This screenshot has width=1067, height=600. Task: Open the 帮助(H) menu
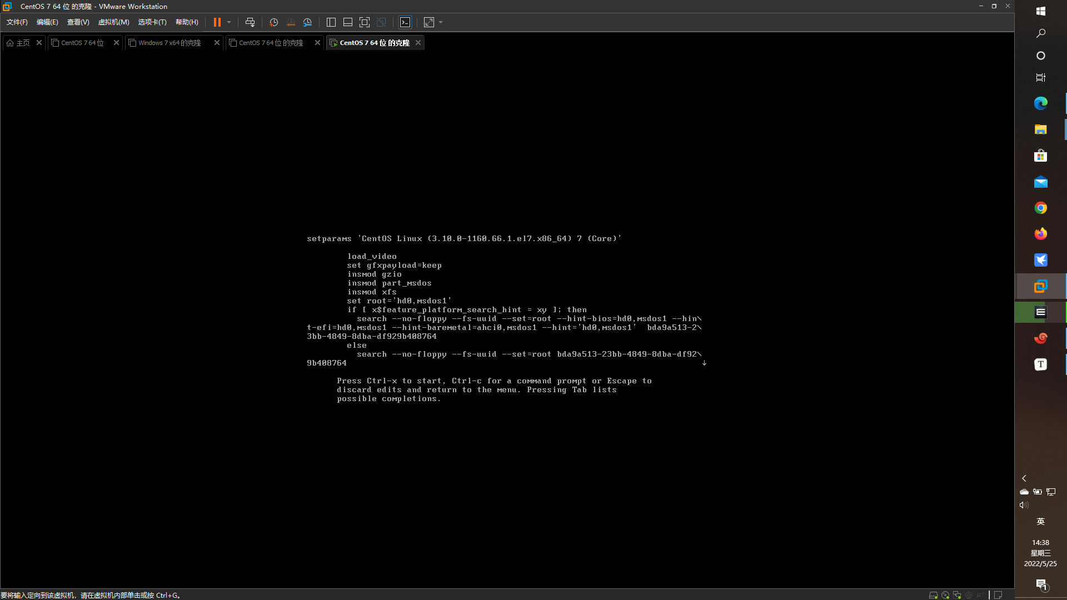coord(187,22)
